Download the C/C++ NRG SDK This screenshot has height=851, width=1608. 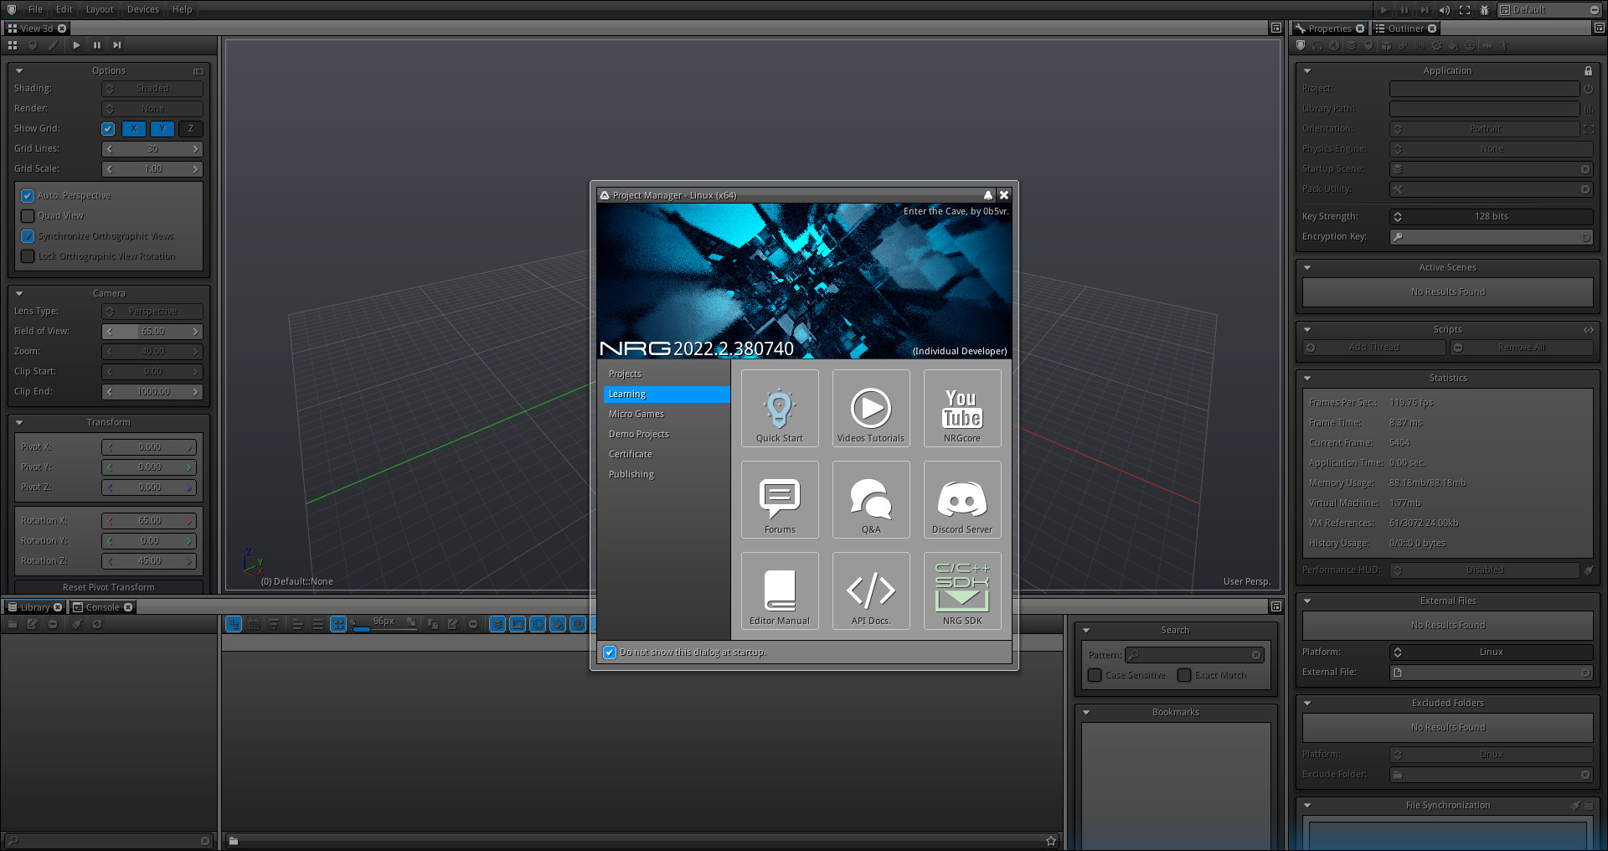point(961,591)
